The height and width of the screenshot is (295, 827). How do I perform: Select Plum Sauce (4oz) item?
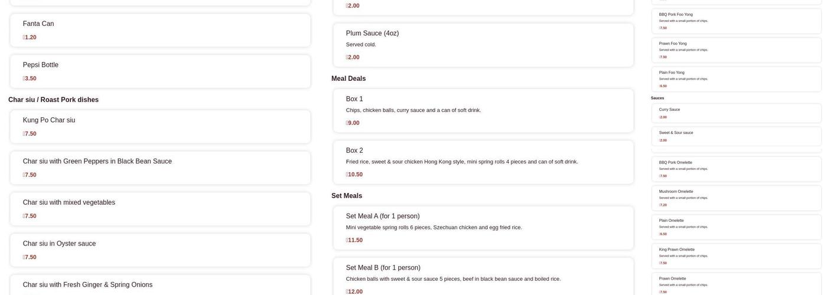tap(483, 45)
